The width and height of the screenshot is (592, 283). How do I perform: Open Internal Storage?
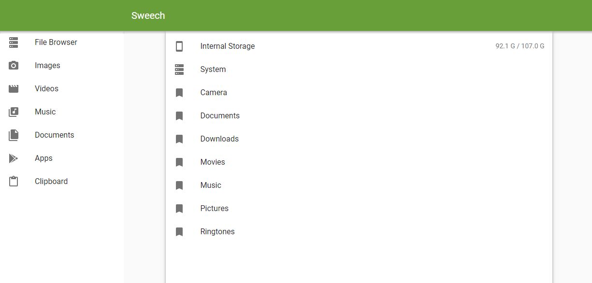[359, 46]
